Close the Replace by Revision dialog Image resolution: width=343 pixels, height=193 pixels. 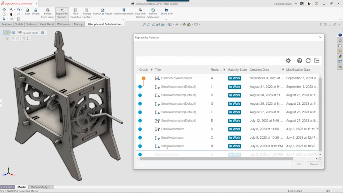[x=320, y=38]
